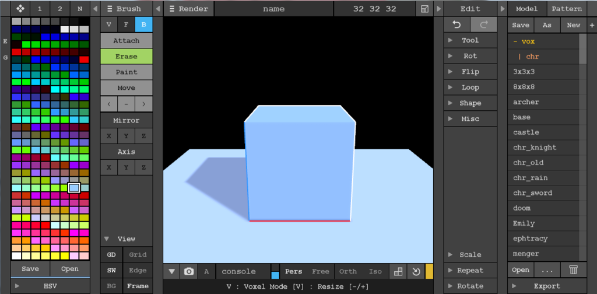Click the 'A' button beside console

[206, 271]
